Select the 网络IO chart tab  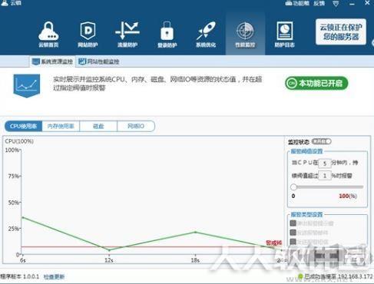136,126
